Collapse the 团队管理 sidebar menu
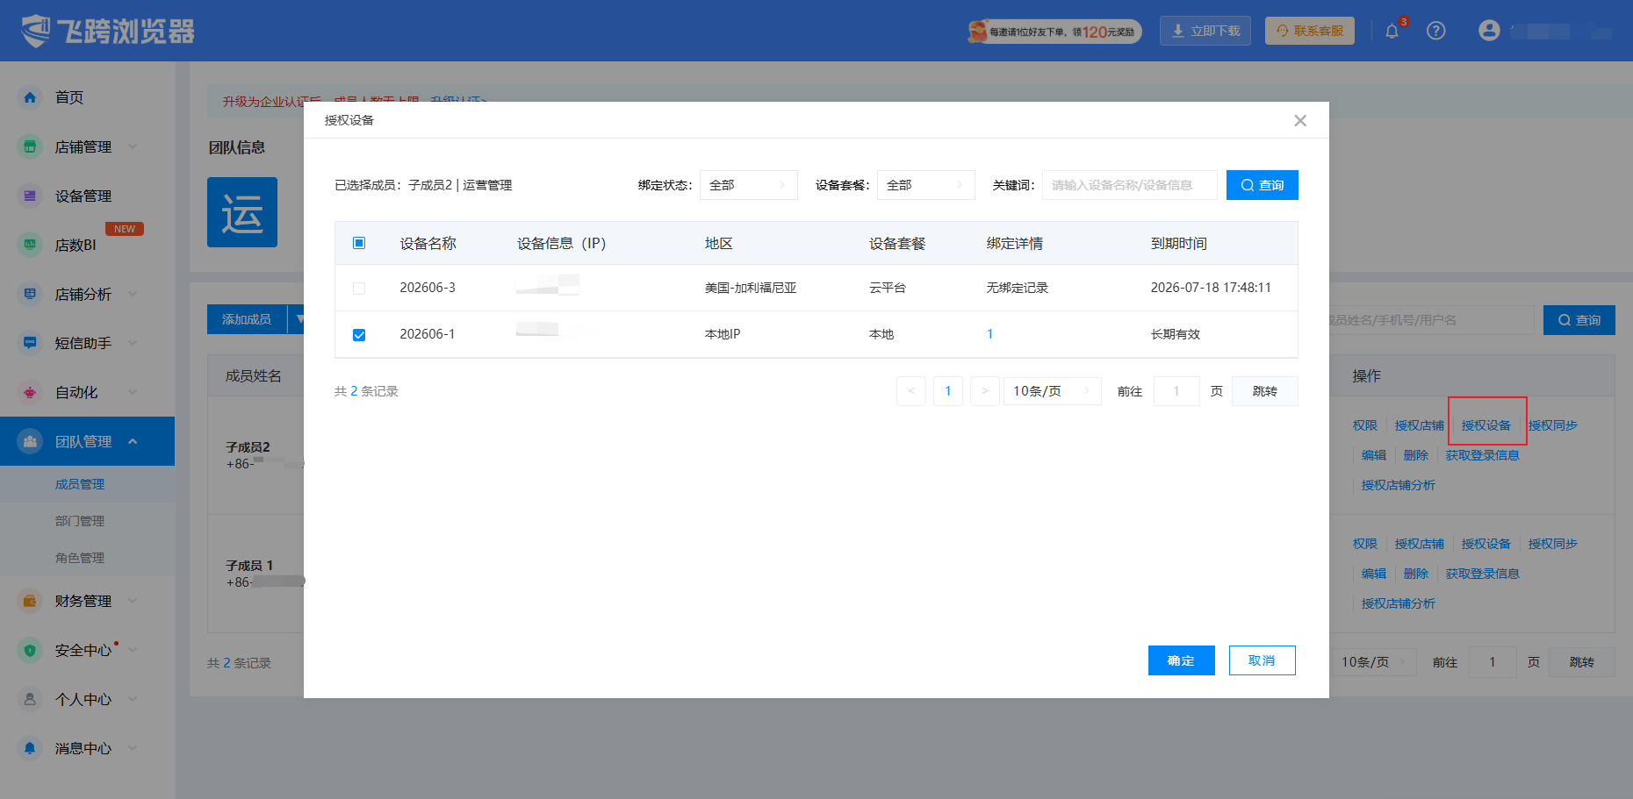Screen dimensions: 1633x799 coord(133,441)
